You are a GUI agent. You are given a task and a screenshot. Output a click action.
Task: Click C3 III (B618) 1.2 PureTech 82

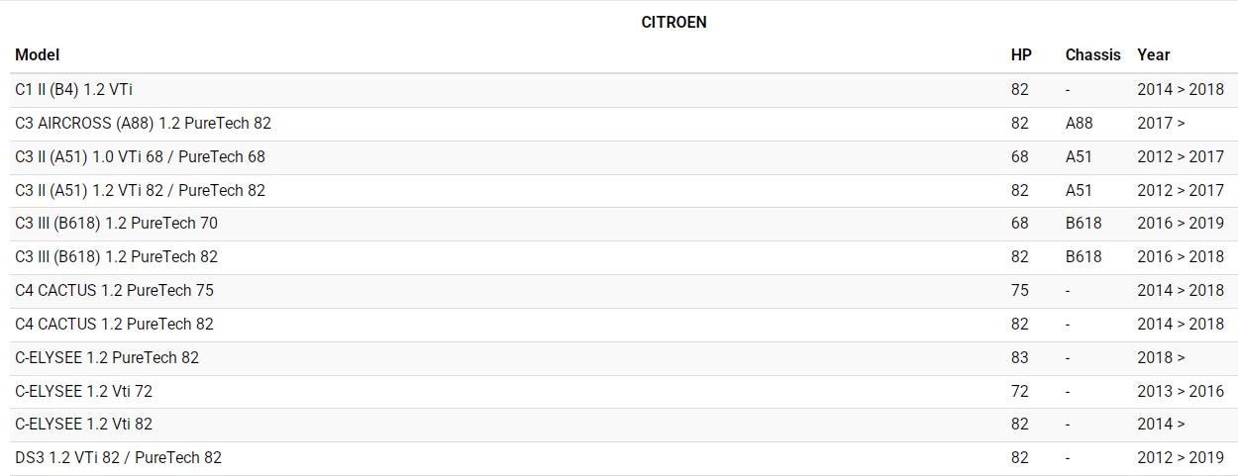coord(116,257)
